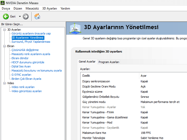Click the NVIDIA logo icon in title bar
187x140 pixels.
point(3,3)
